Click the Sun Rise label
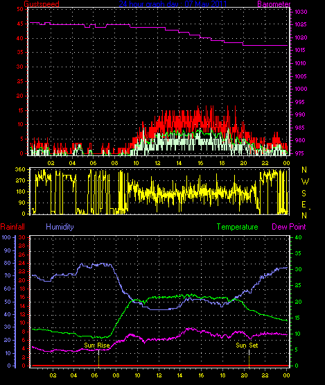Image resolution: width=325 pixels, height=385 pixels. [97, 345]
